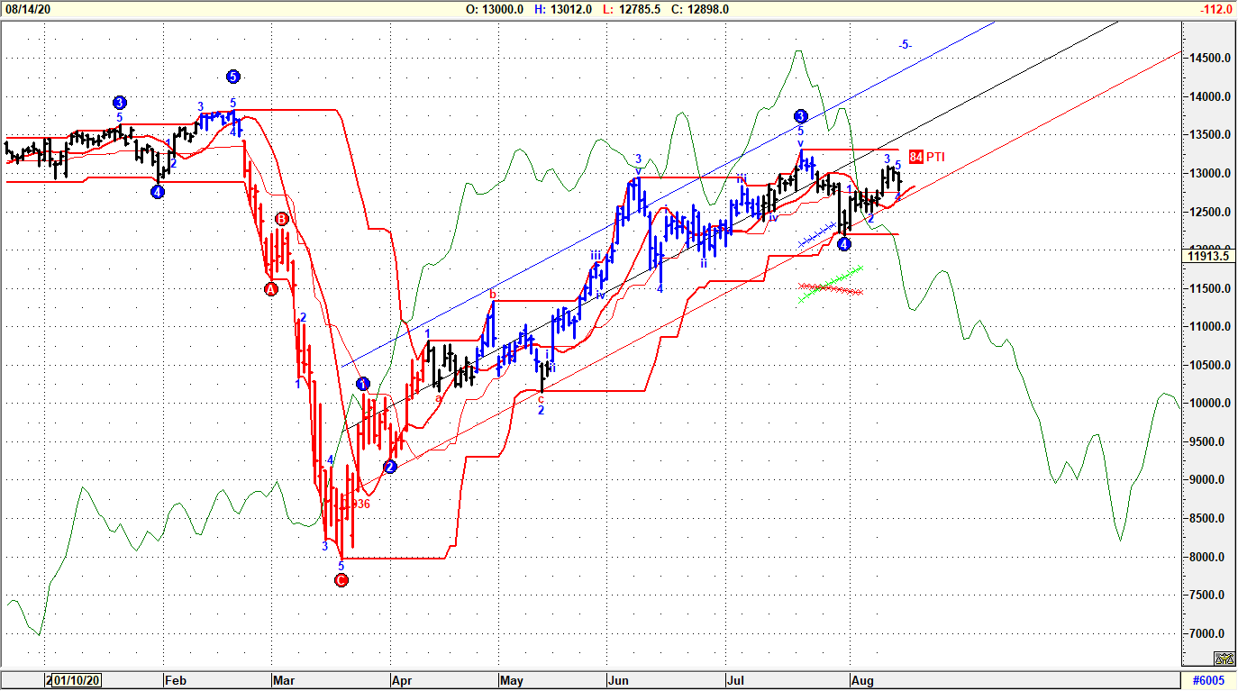Viewport: 1238px width, 691px height.
Task: Click the Aug label on the time axis
Action: (x=862, y=680)
